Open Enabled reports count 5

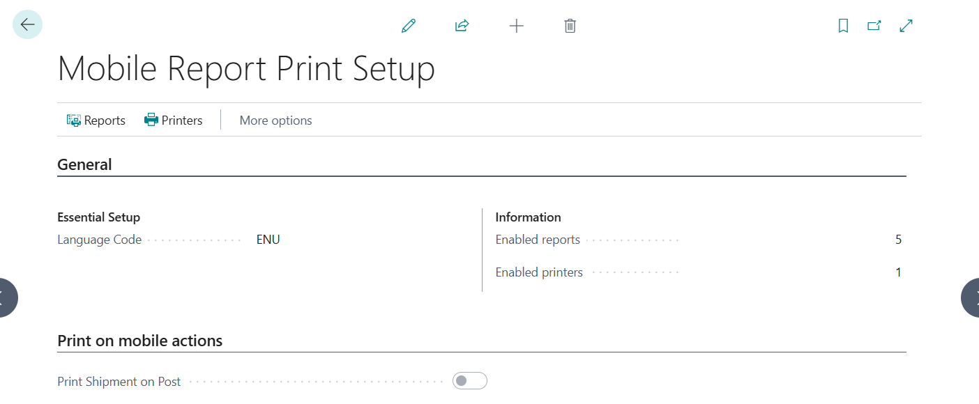(x=899, y=240)
